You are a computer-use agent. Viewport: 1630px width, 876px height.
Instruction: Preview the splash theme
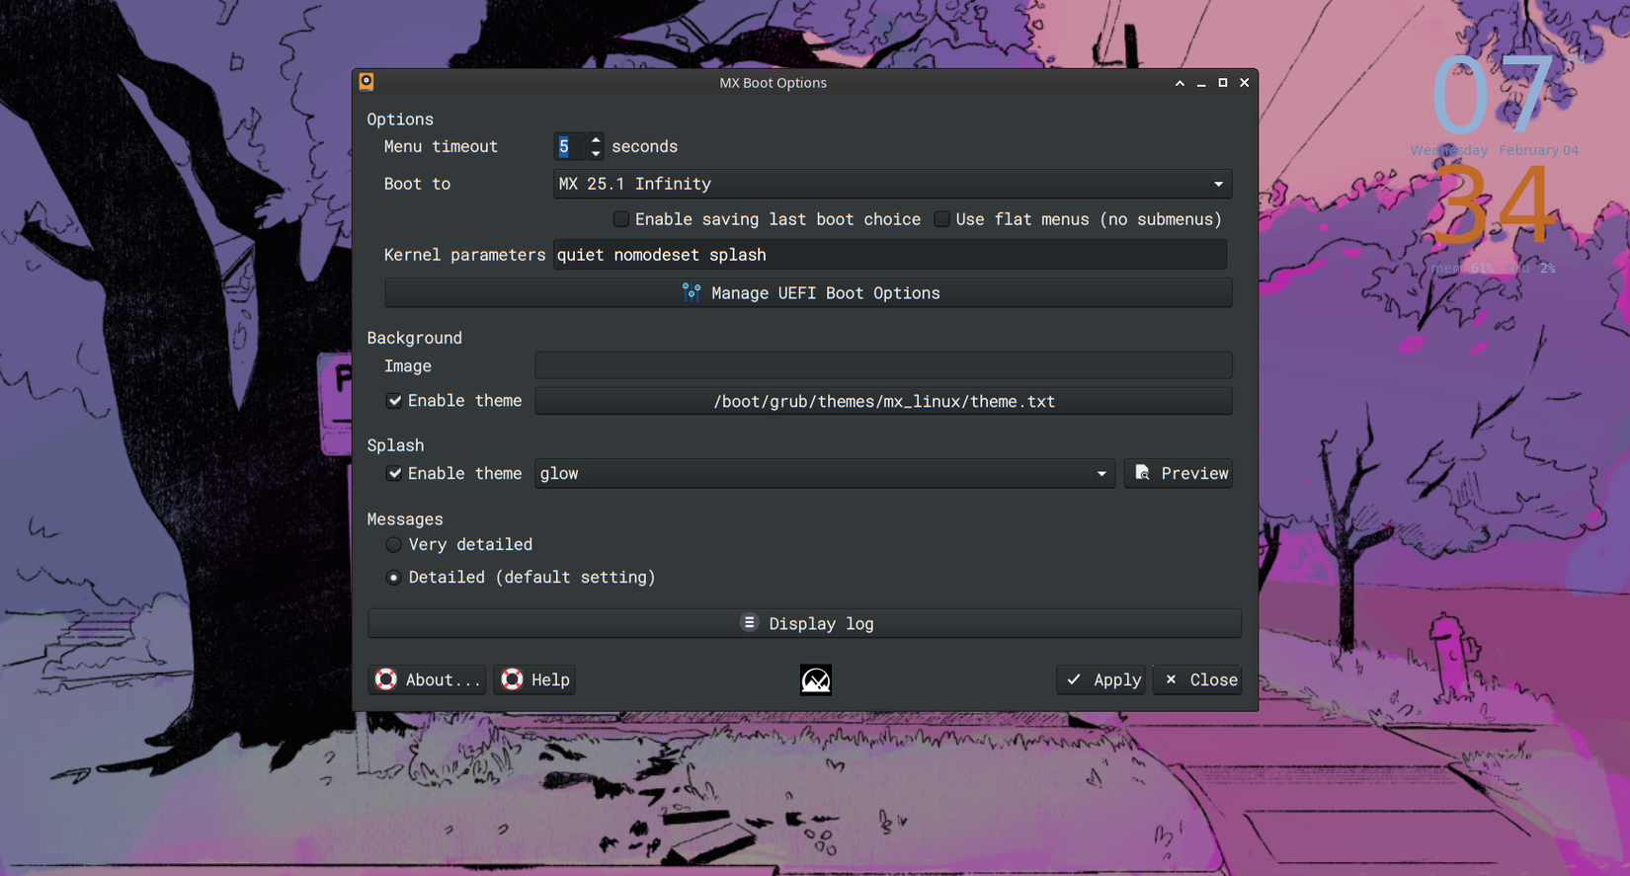1179,473
